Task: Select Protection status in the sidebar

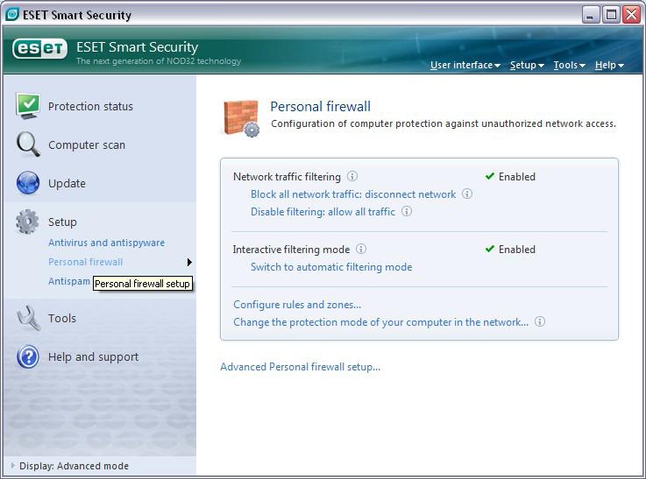Action: click(x=90, y=106)
